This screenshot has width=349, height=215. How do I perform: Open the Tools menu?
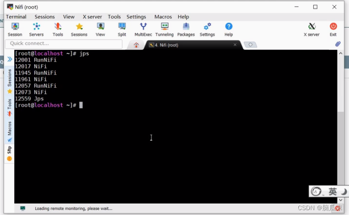pos(114,17)
